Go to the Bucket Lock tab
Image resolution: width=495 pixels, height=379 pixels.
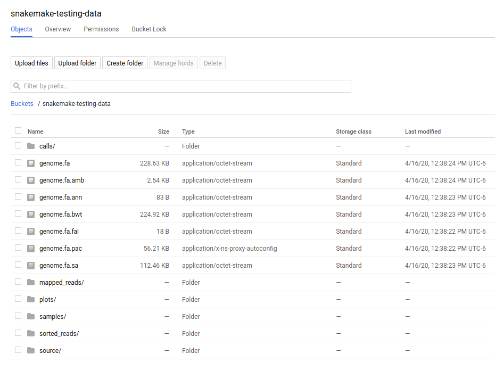149,29
